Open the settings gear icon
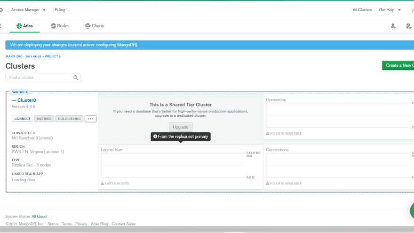Screen dimensions: 414x233 pos(1,10)
